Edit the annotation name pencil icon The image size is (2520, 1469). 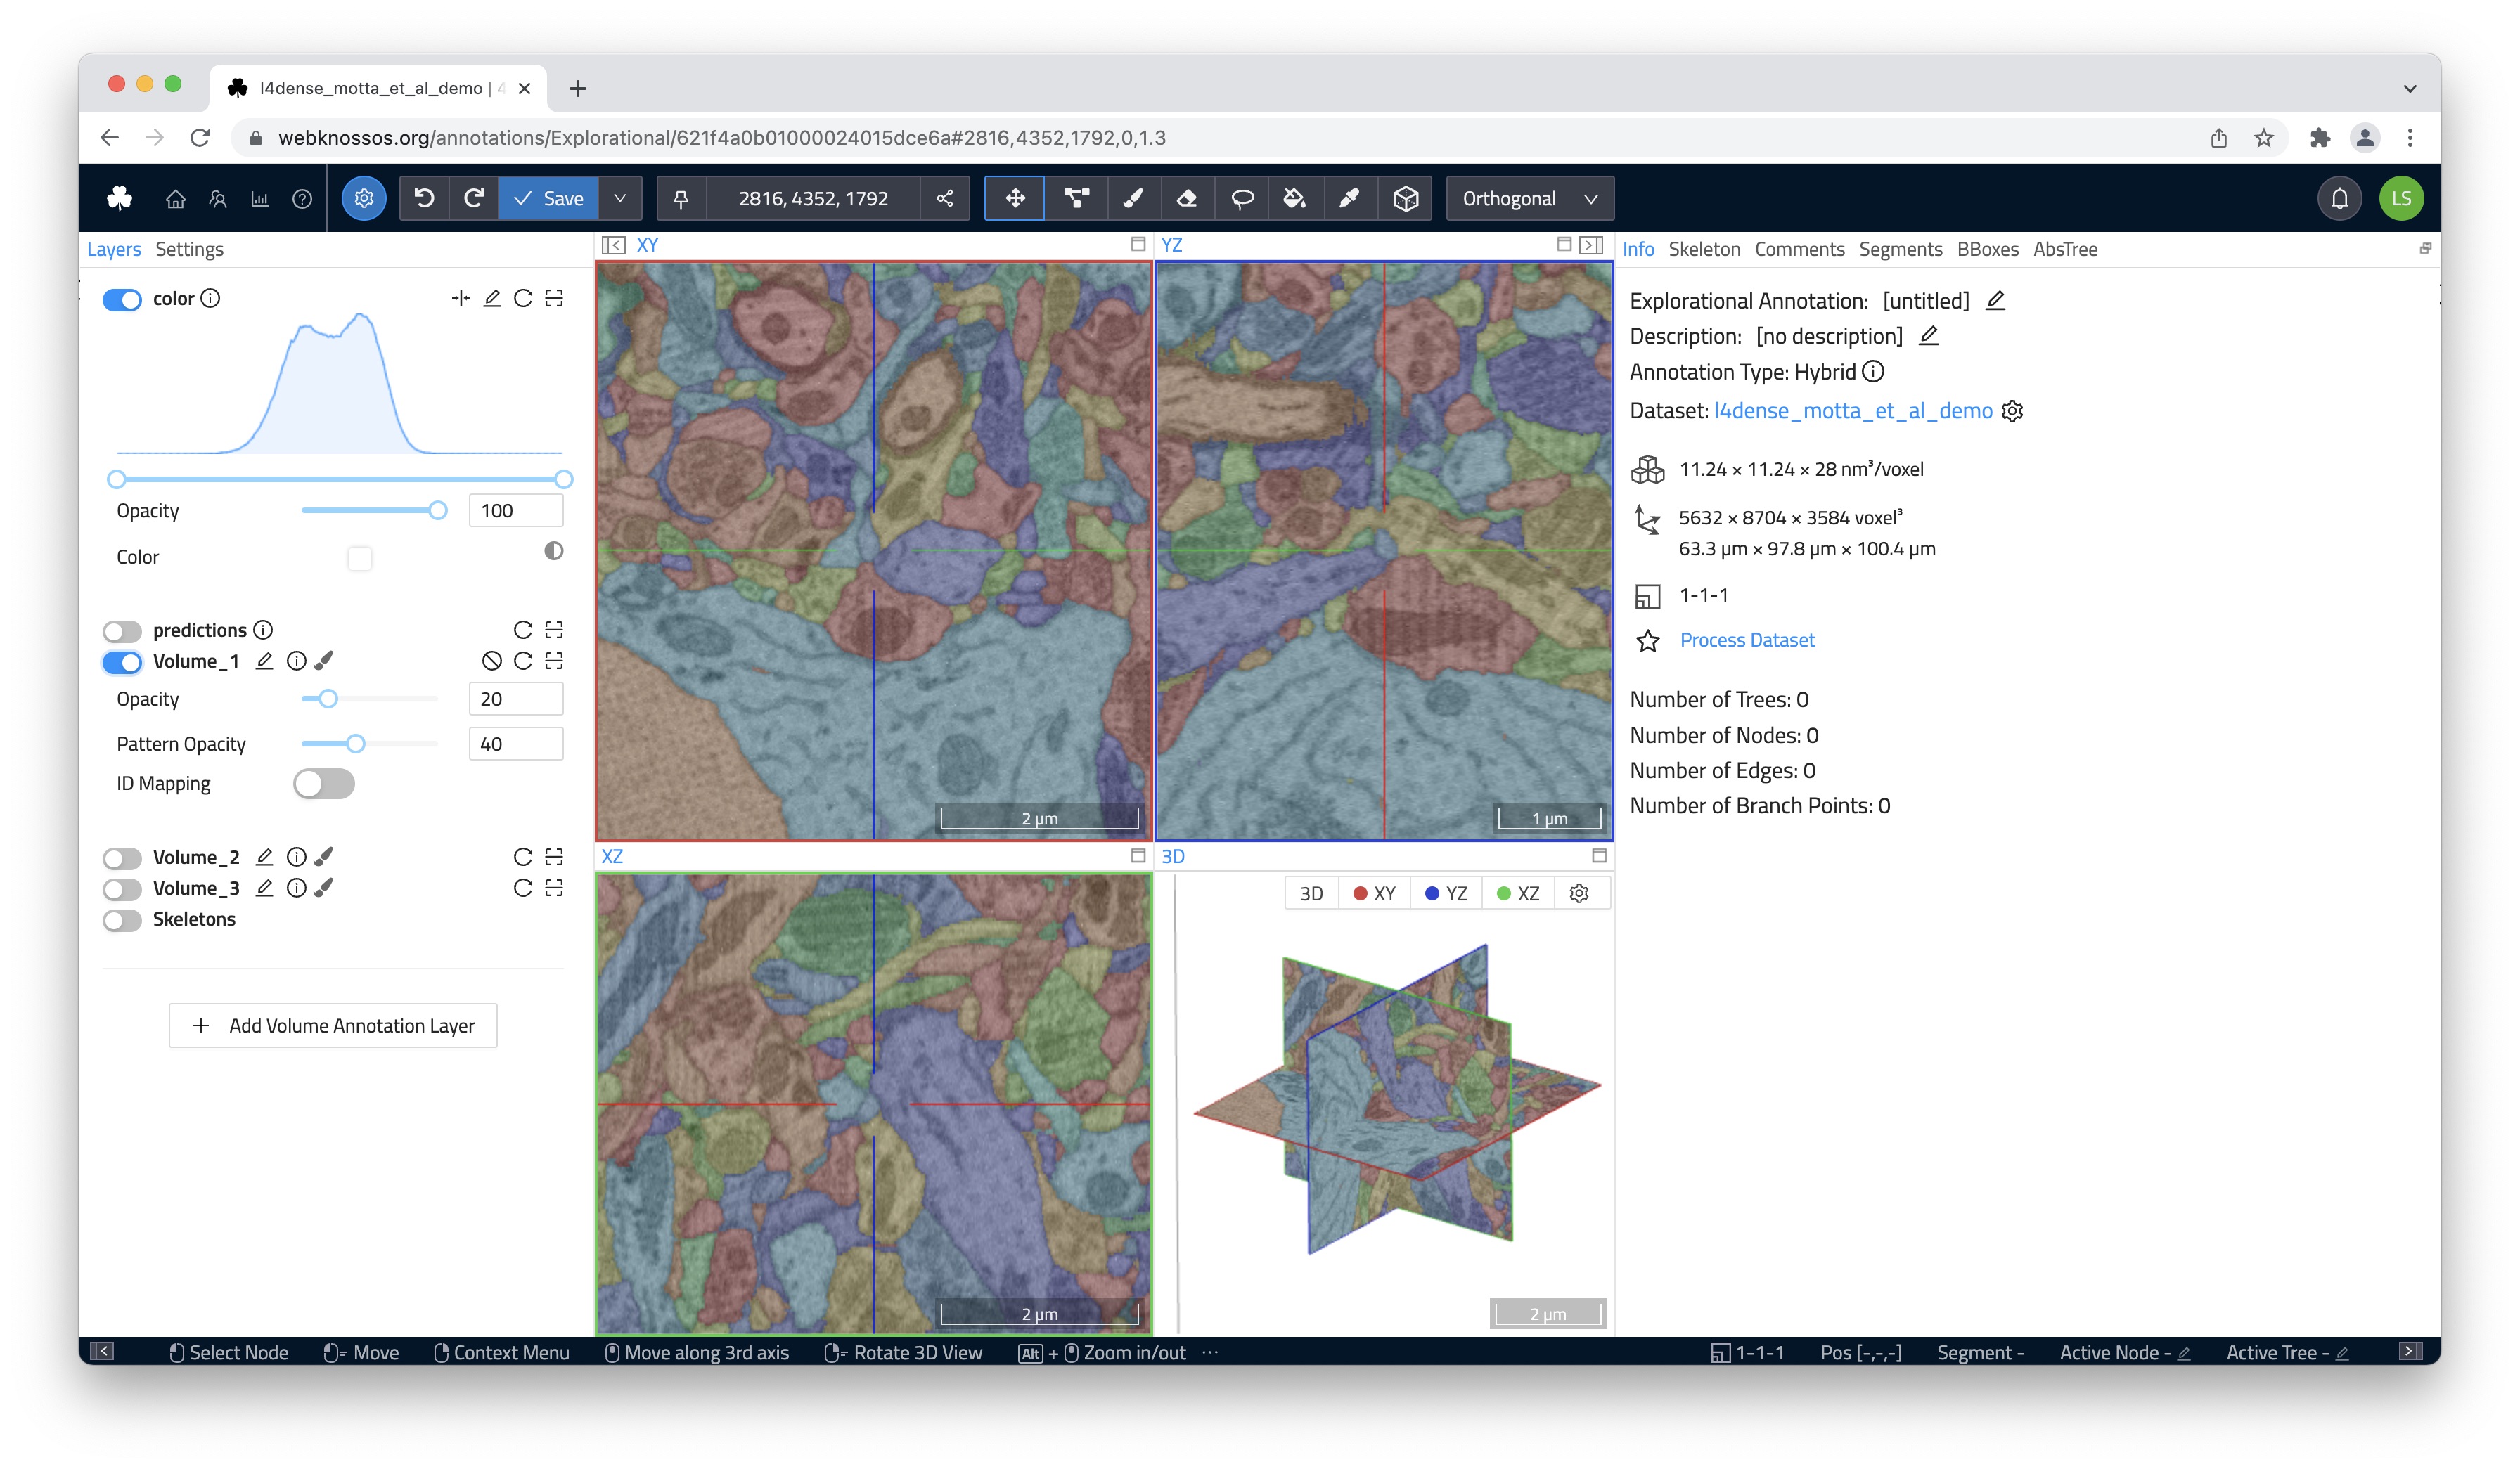coord(1995,300)
